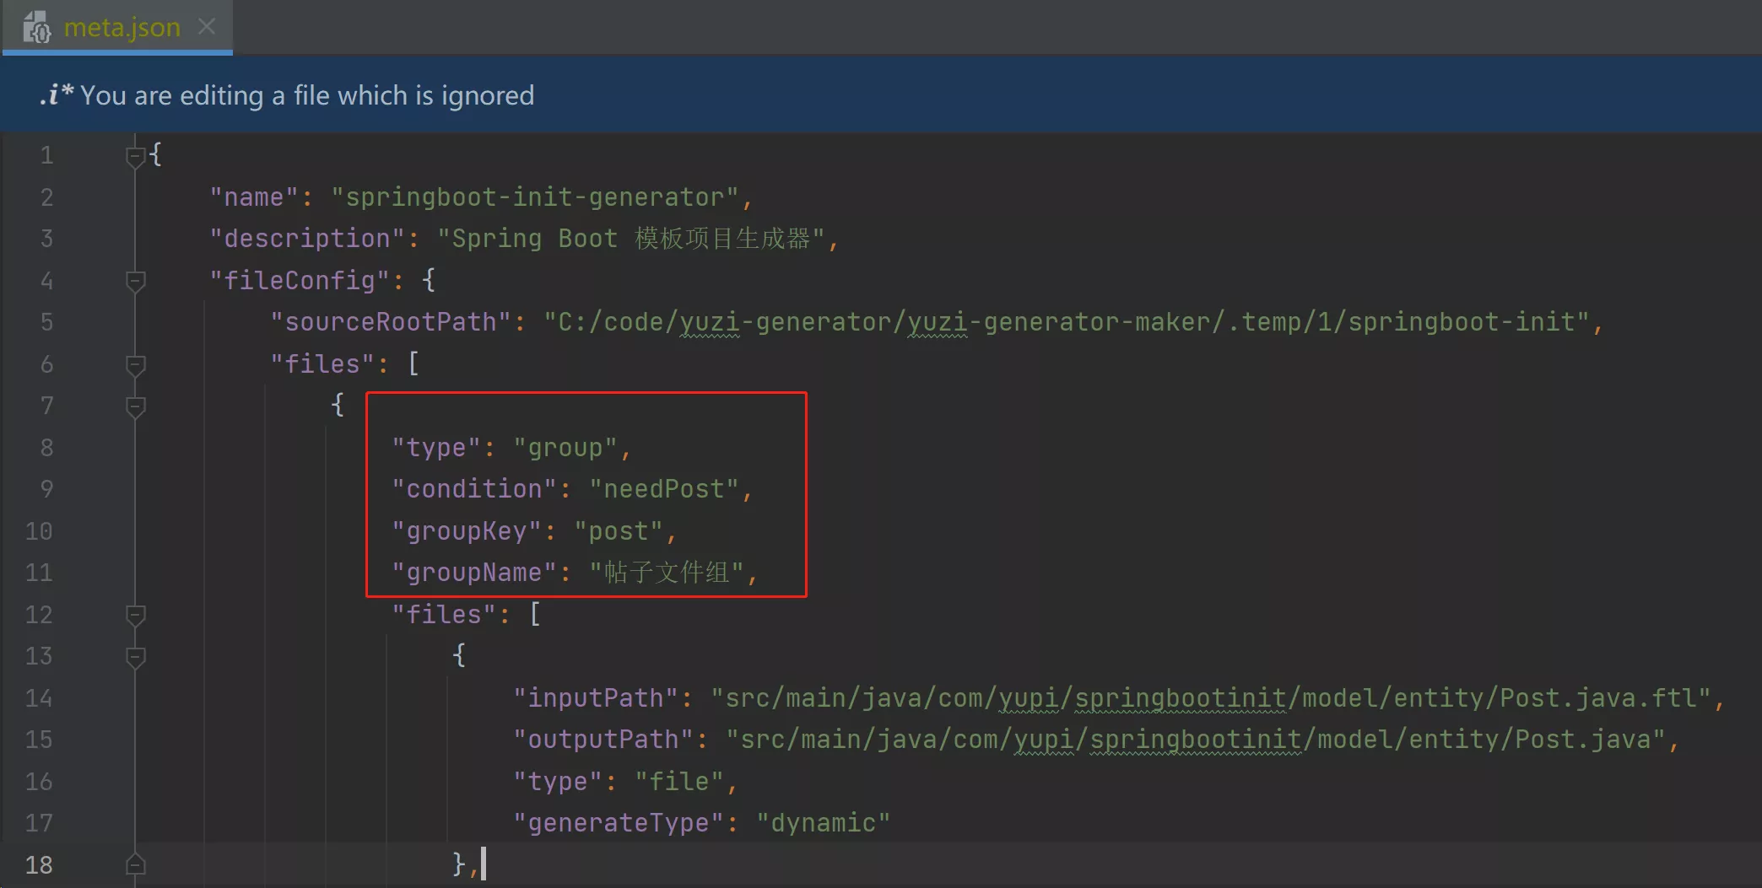Click the meta.json file icon
The width and height of the screenshot is (1762, 888).
click(x=36, y=28)
